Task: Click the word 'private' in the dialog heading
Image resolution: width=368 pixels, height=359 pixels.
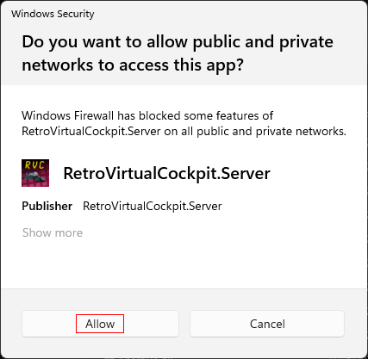Action: point(306,42)
